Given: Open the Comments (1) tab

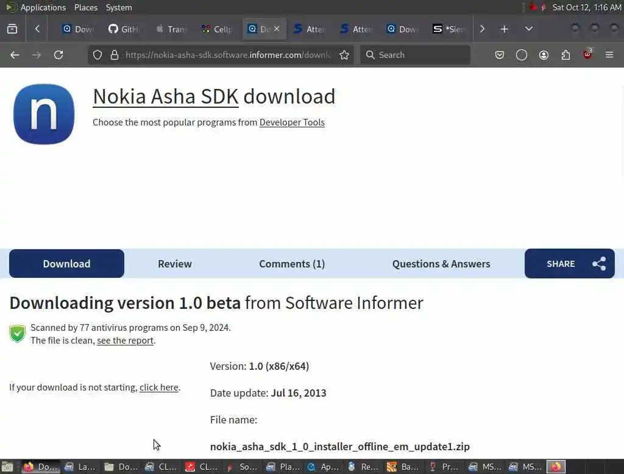Looking at the screenshot, I should coord(292,263).
